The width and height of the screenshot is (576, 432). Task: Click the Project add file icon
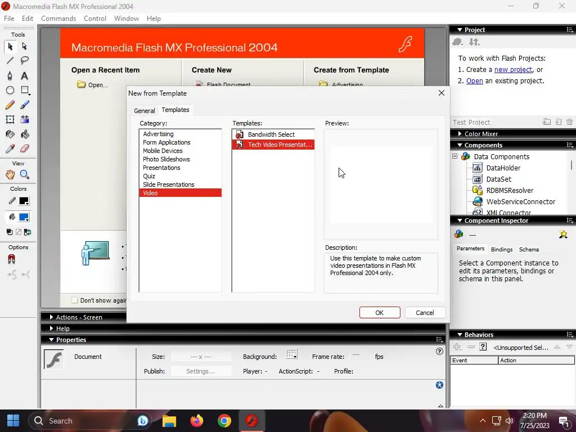click(559, 122)
